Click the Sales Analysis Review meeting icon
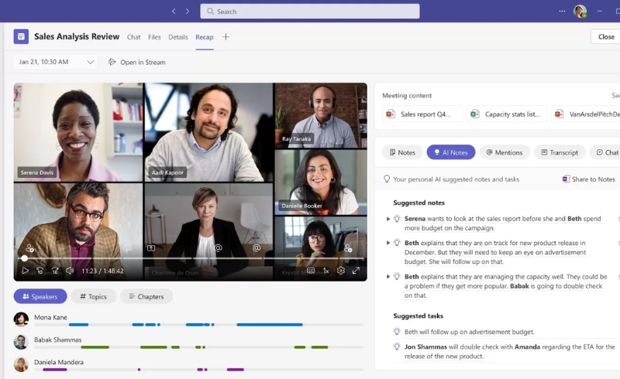The image size is (620, 379). coord(21,36)
